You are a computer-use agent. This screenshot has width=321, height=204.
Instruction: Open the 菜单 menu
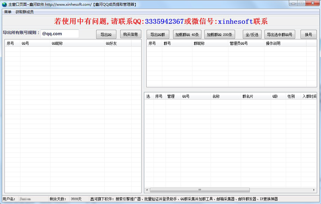tap(8, 12)
